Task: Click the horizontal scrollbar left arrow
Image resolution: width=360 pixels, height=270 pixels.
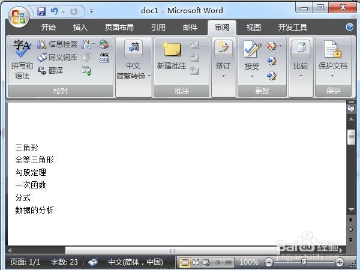Action: 10,250
